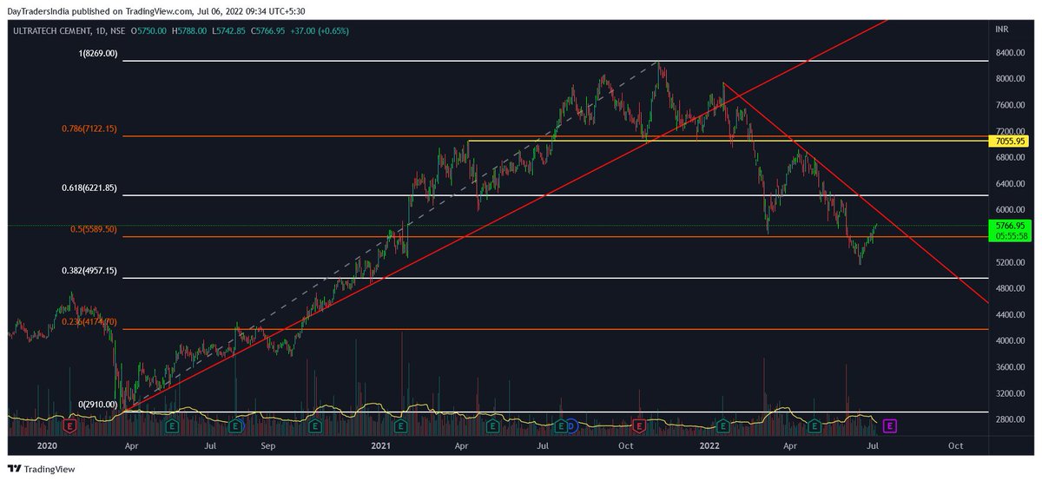
Task: Click the 2020 year label on time axis
Action: (x=47, y=446)
